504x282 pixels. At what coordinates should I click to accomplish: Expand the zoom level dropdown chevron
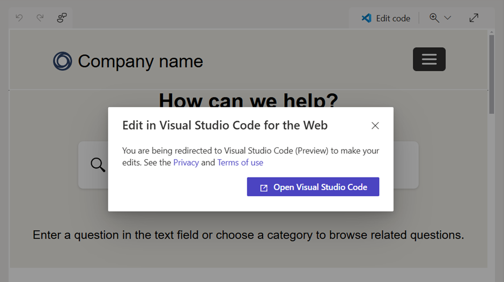coord(448,18)
